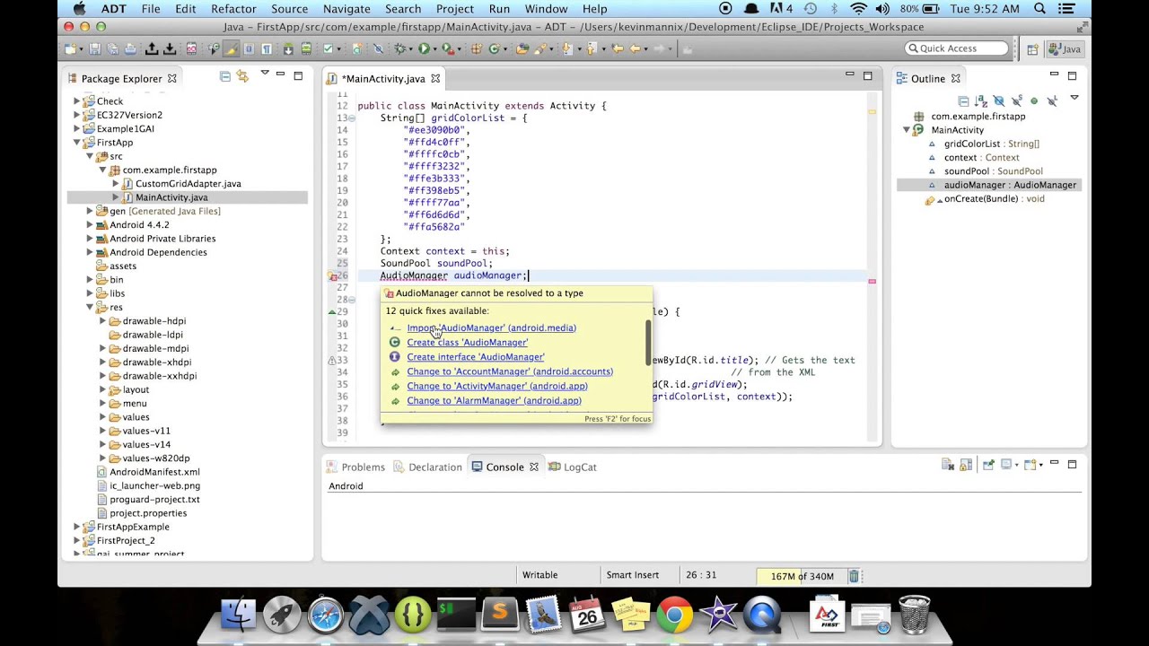Collapse the FirstApp project tree
Screen dimensions: 1149x646
(x=77, y=143)
